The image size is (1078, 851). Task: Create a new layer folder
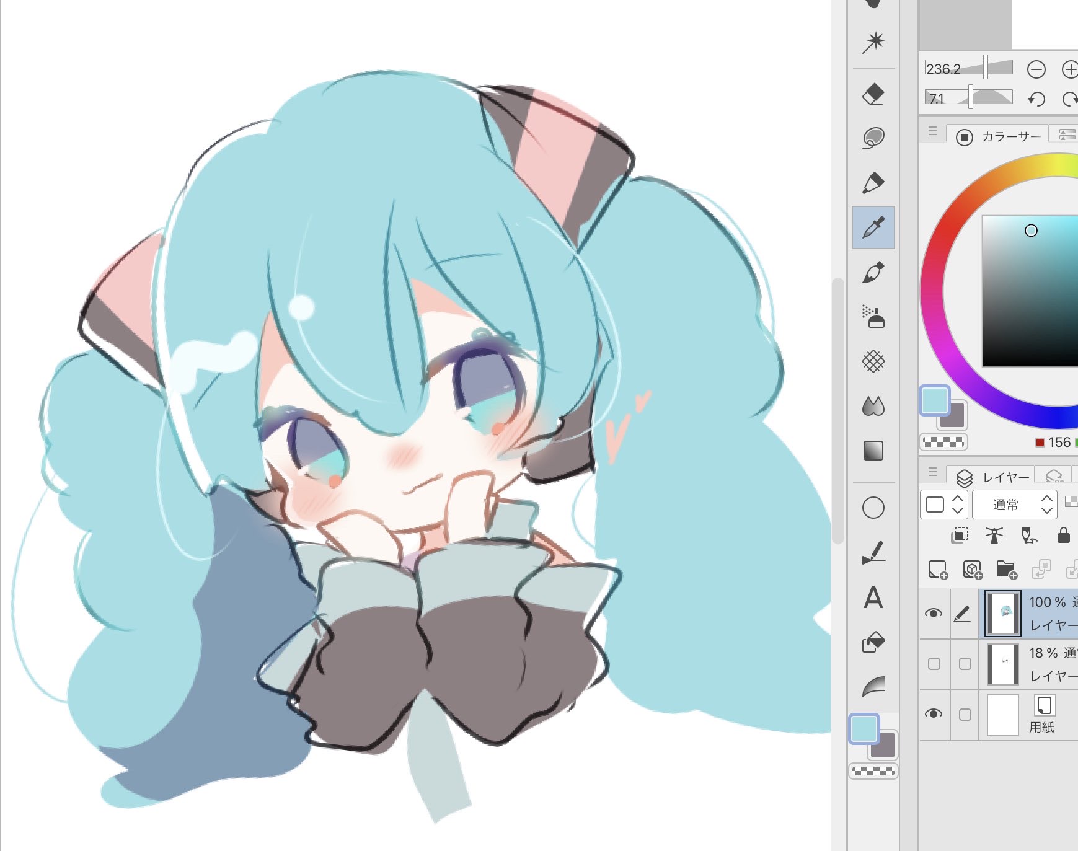(x=1006, y=569)
